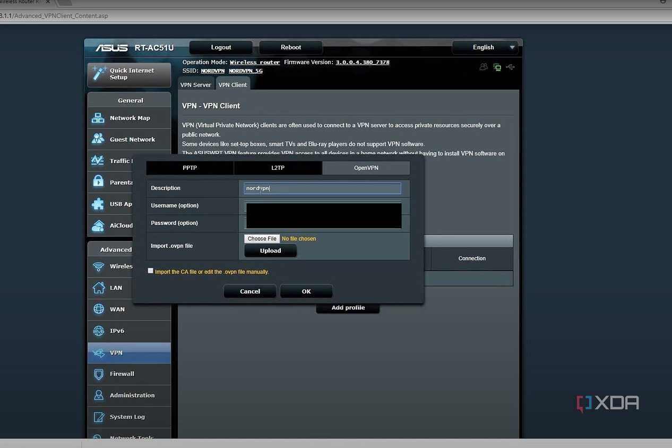
Task: Click the VPN - VPN Client heading
Action: pos(211,106)
